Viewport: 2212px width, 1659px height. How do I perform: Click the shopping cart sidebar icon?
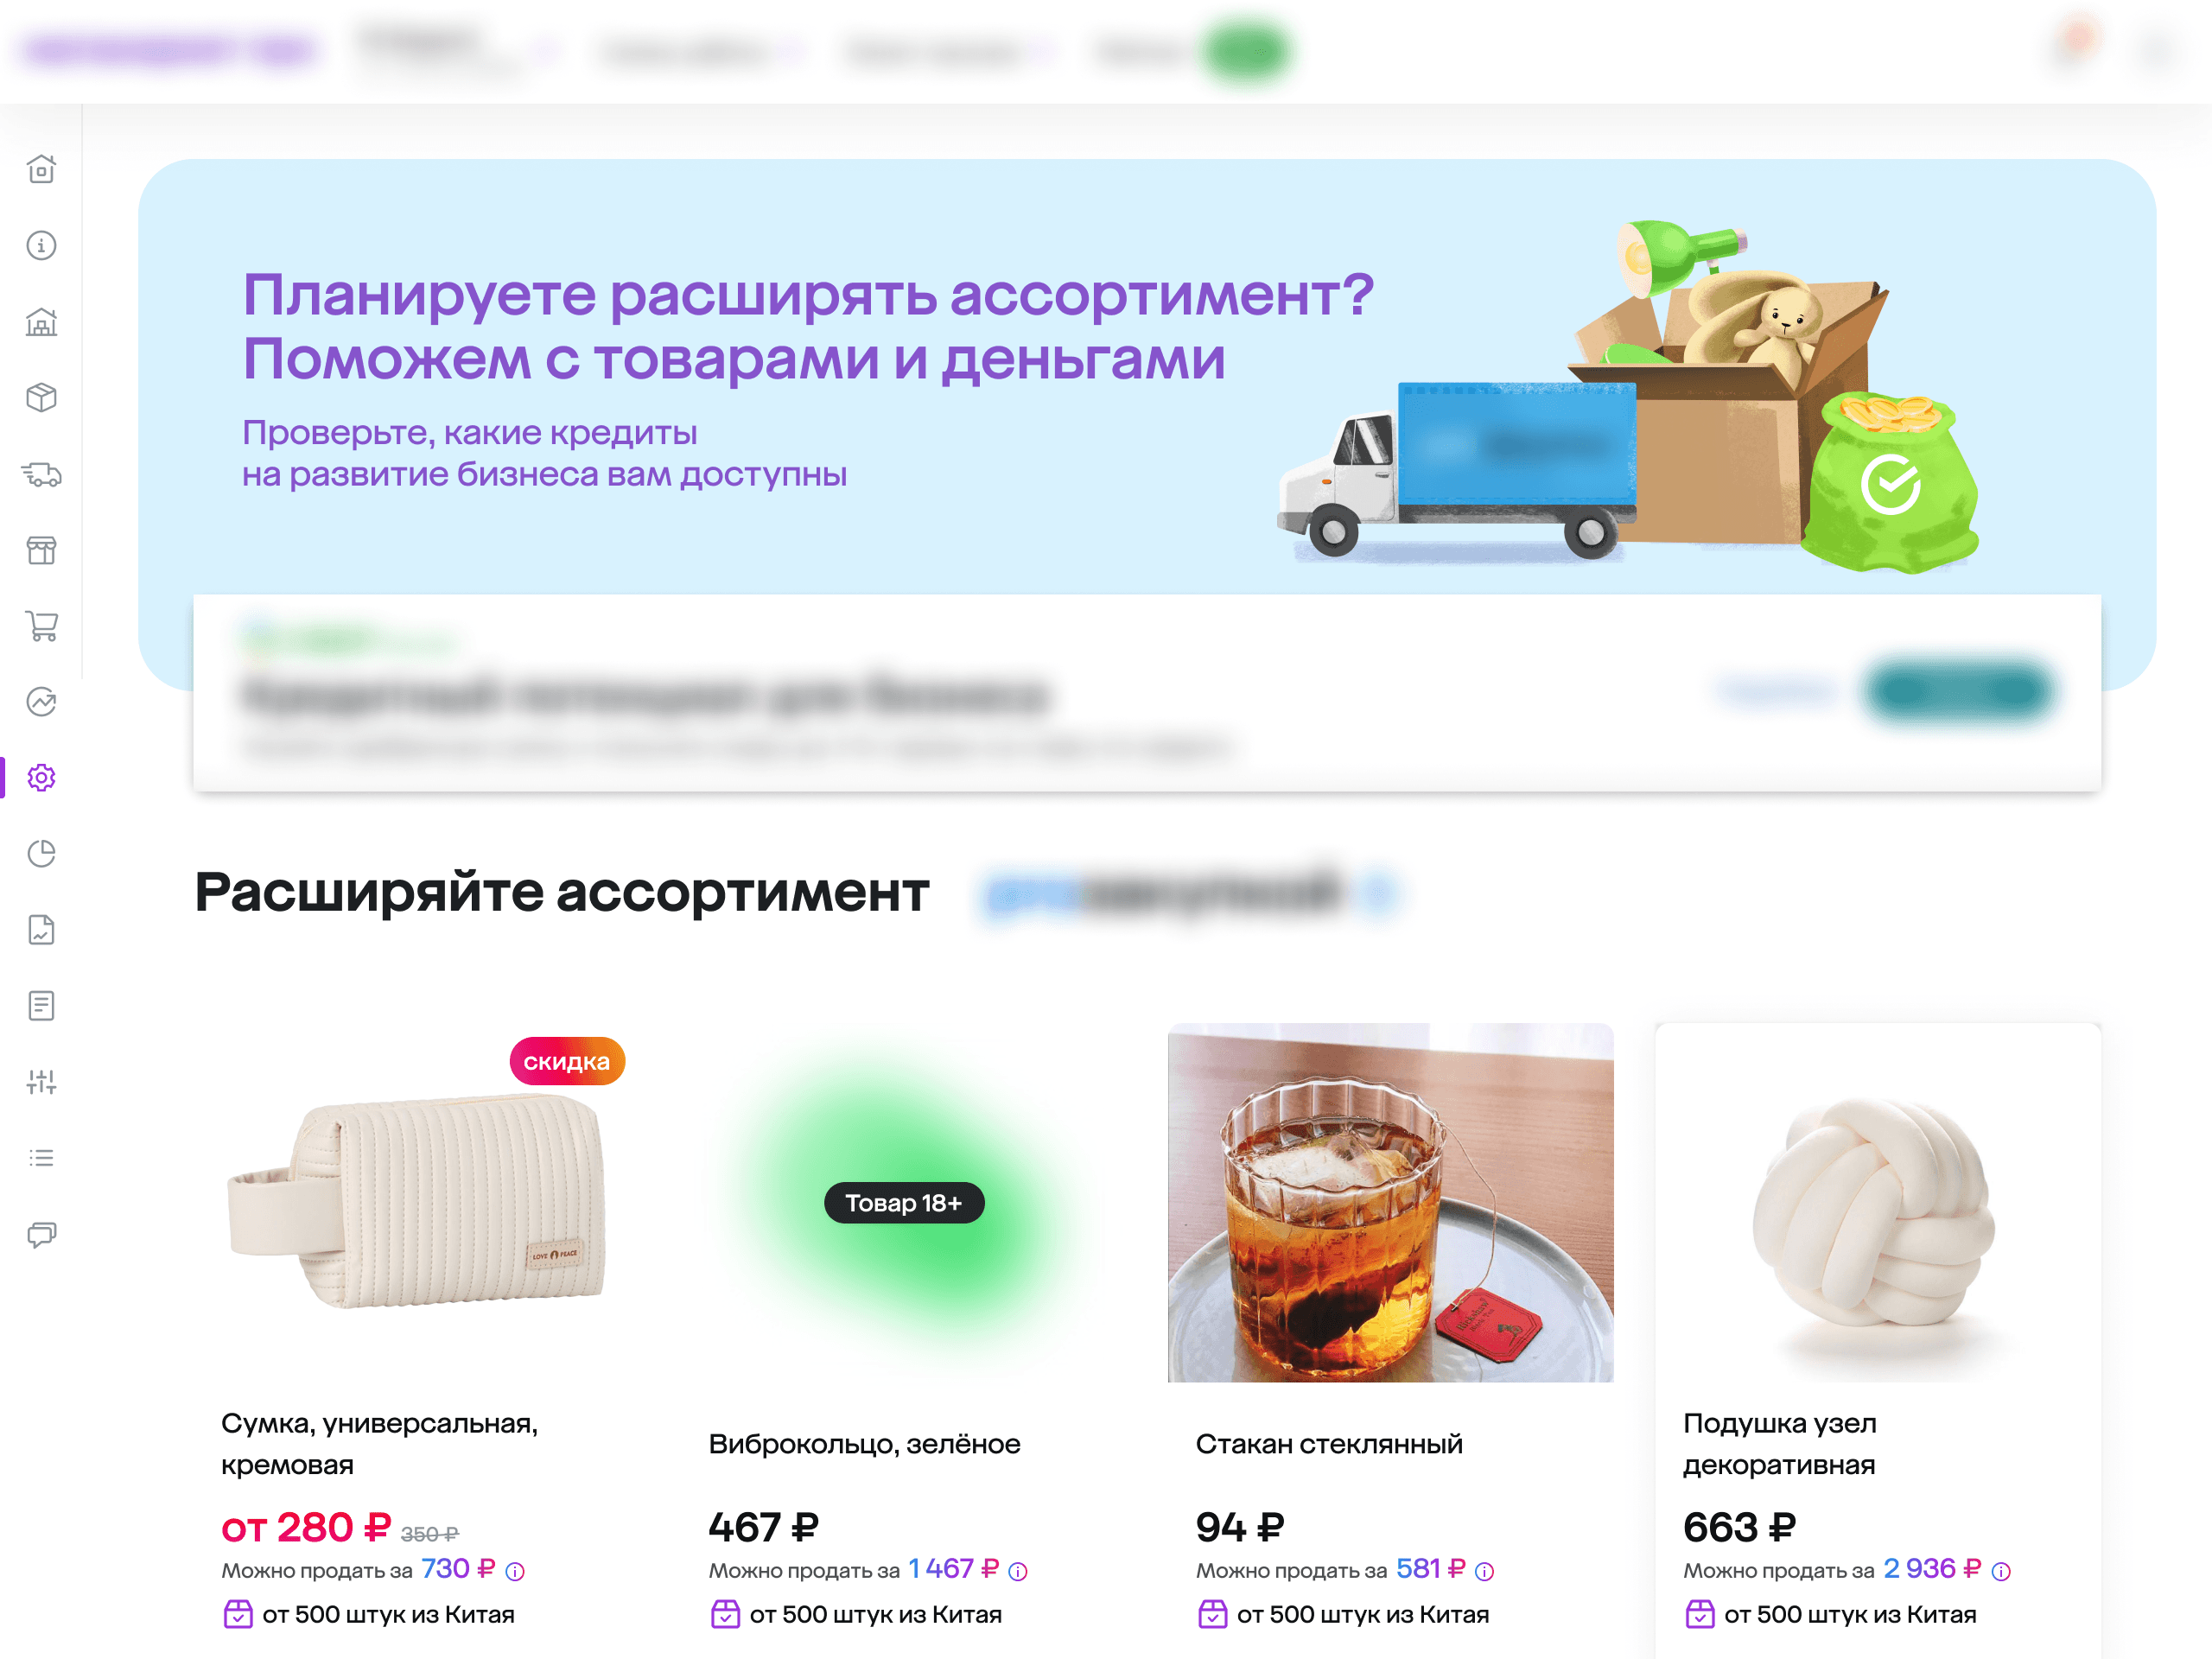point(41,626)
